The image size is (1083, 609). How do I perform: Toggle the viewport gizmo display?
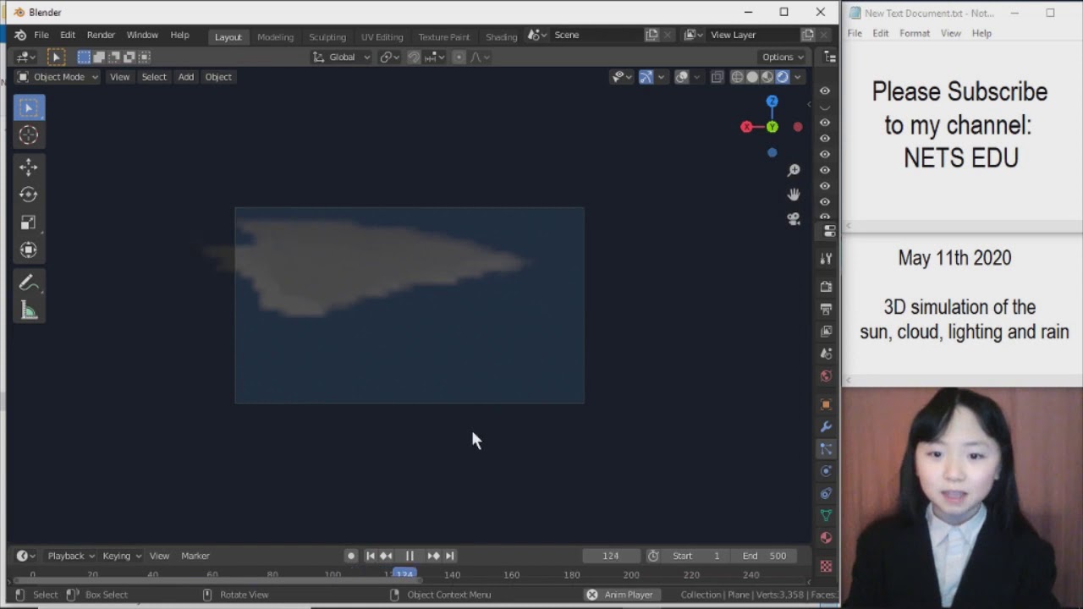646,77
